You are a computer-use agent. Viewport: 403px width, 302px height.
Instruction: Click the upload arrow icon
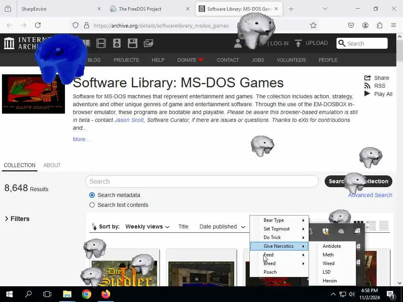[x=298, y=43]
